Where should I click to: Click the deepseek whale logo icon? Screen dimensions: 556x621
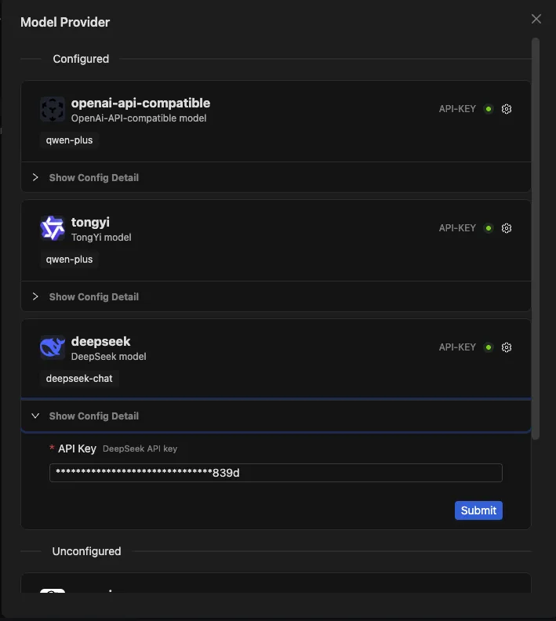pos(53,347)
